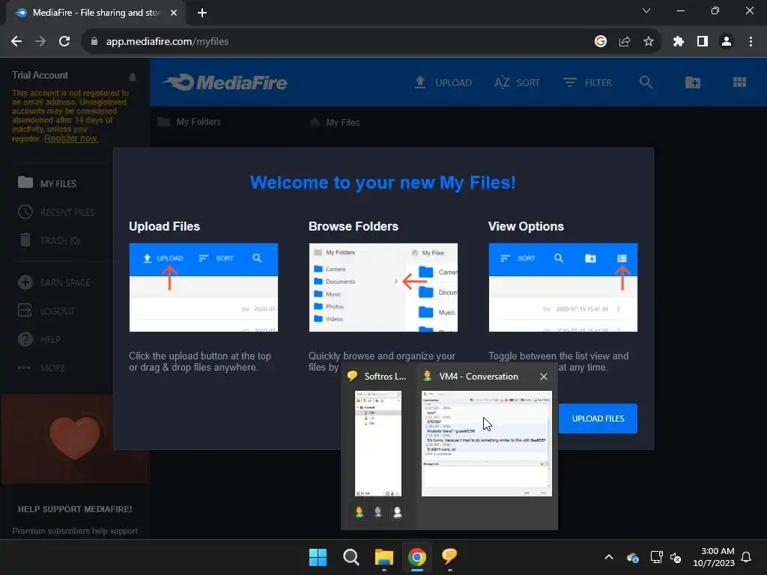Select My Files breadcrumb
Image resolution: width=767 pixels, height=575 pixels.
335,122
